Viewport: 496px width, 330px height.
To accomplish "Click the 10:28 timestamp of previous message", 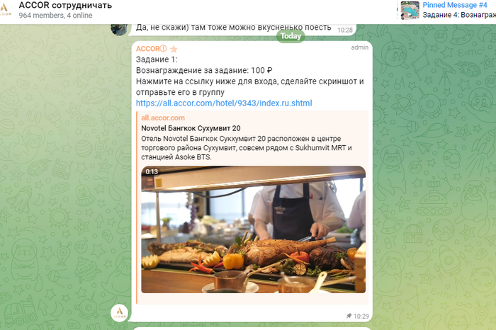I will (x=345, y=30).
